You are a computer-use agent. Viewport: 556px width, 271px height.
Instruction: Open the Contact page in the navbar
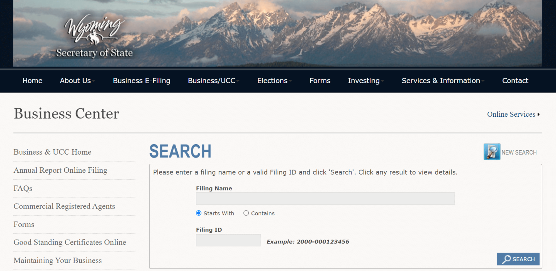click(515, 81)
